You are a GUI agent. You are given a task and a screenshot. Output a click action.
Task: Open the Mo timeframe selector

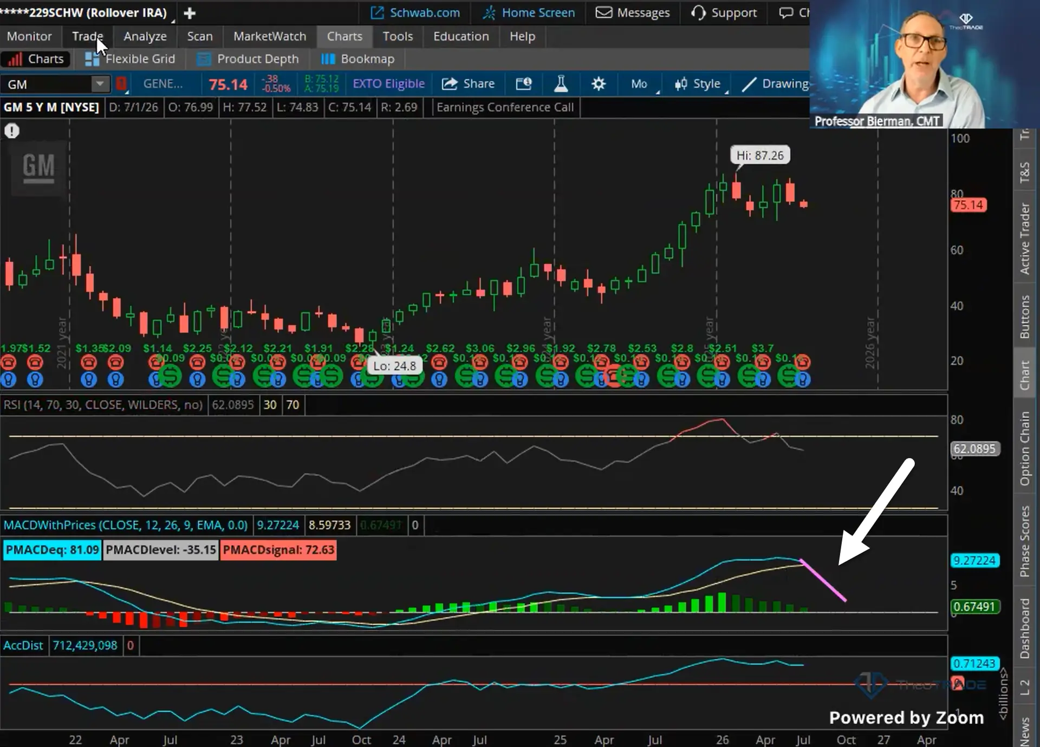639,84
